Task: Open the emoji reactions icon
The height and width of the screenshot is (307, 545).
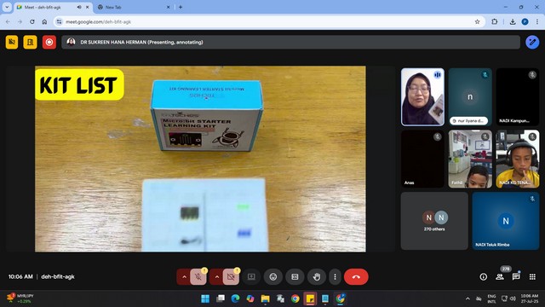Action: (273, 276)
